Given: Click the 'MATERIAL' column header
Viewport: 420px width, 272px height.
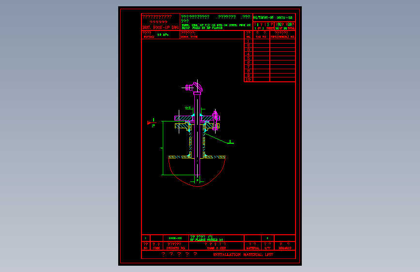Looking at the screenshot, I should pos(252,248).
